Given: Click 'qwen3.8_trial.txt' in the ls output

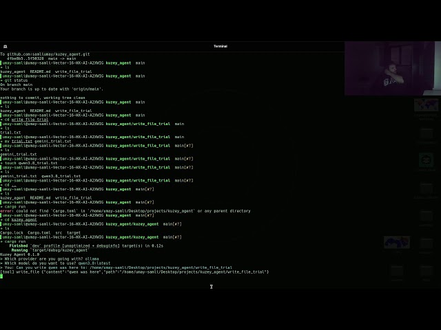Looking at the screenshot, I should coord(61,176).
